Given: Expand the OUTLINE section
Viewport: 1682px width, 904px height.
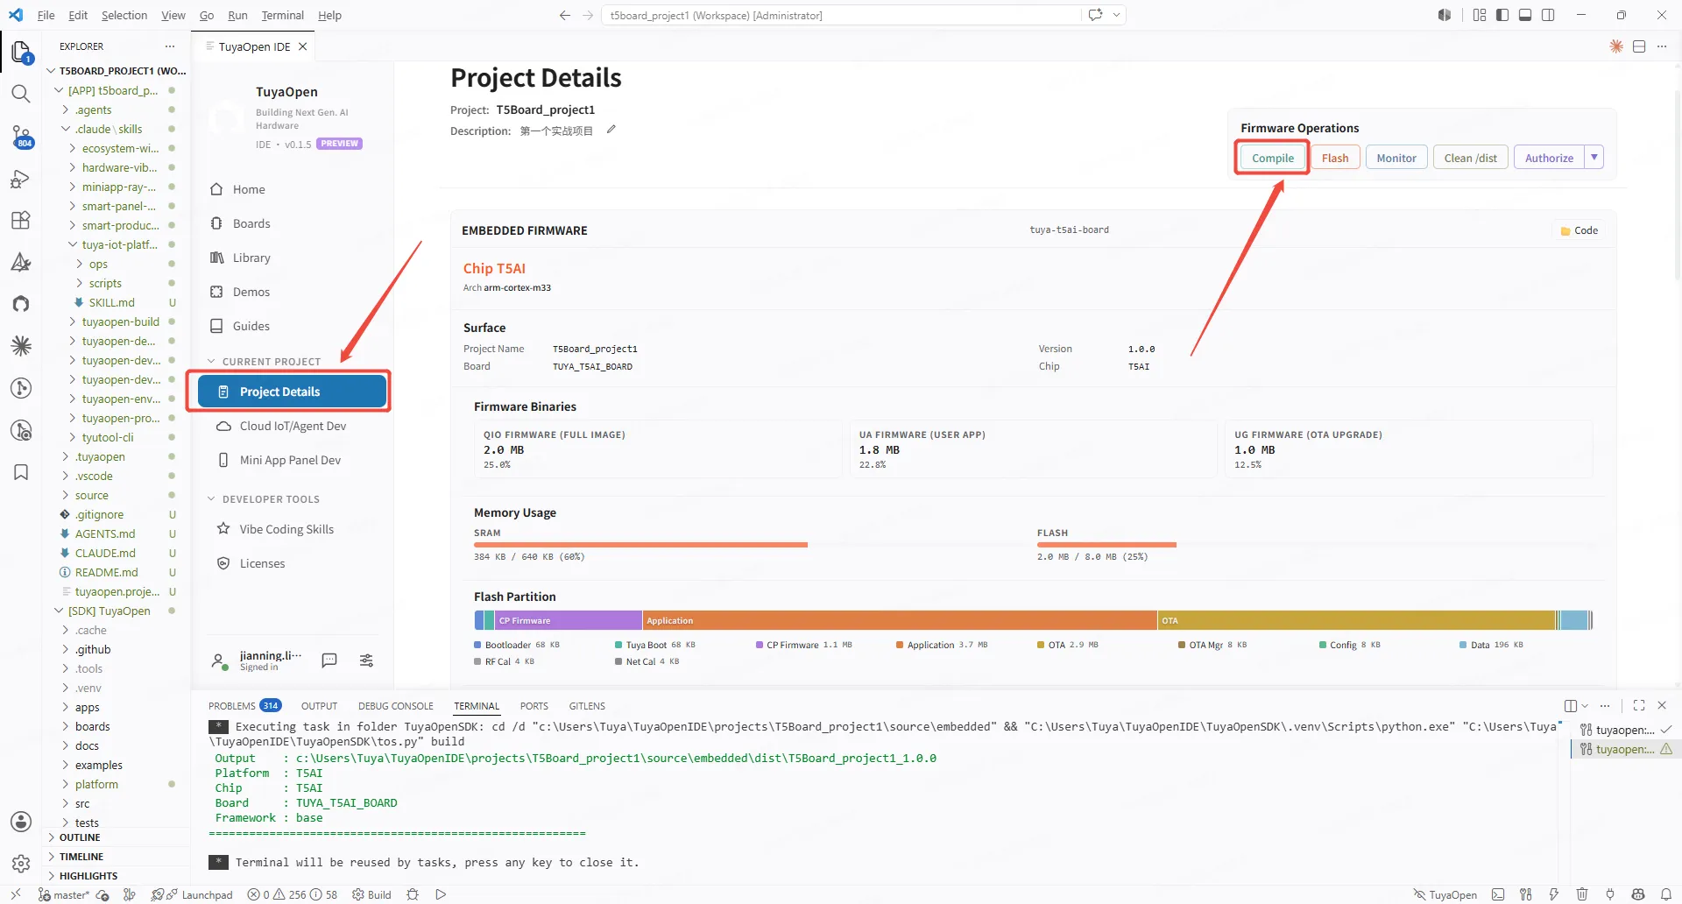Looking at the screenshot, I should 80,837.
